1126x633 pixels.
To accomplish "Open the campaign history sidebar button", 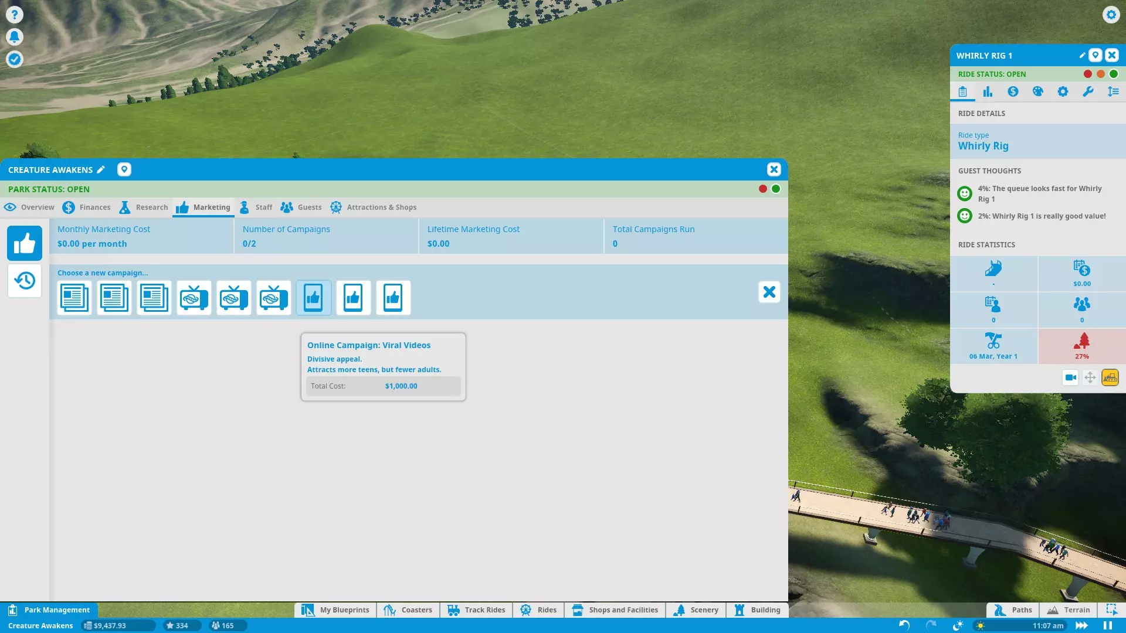I will tap(25, 281).
